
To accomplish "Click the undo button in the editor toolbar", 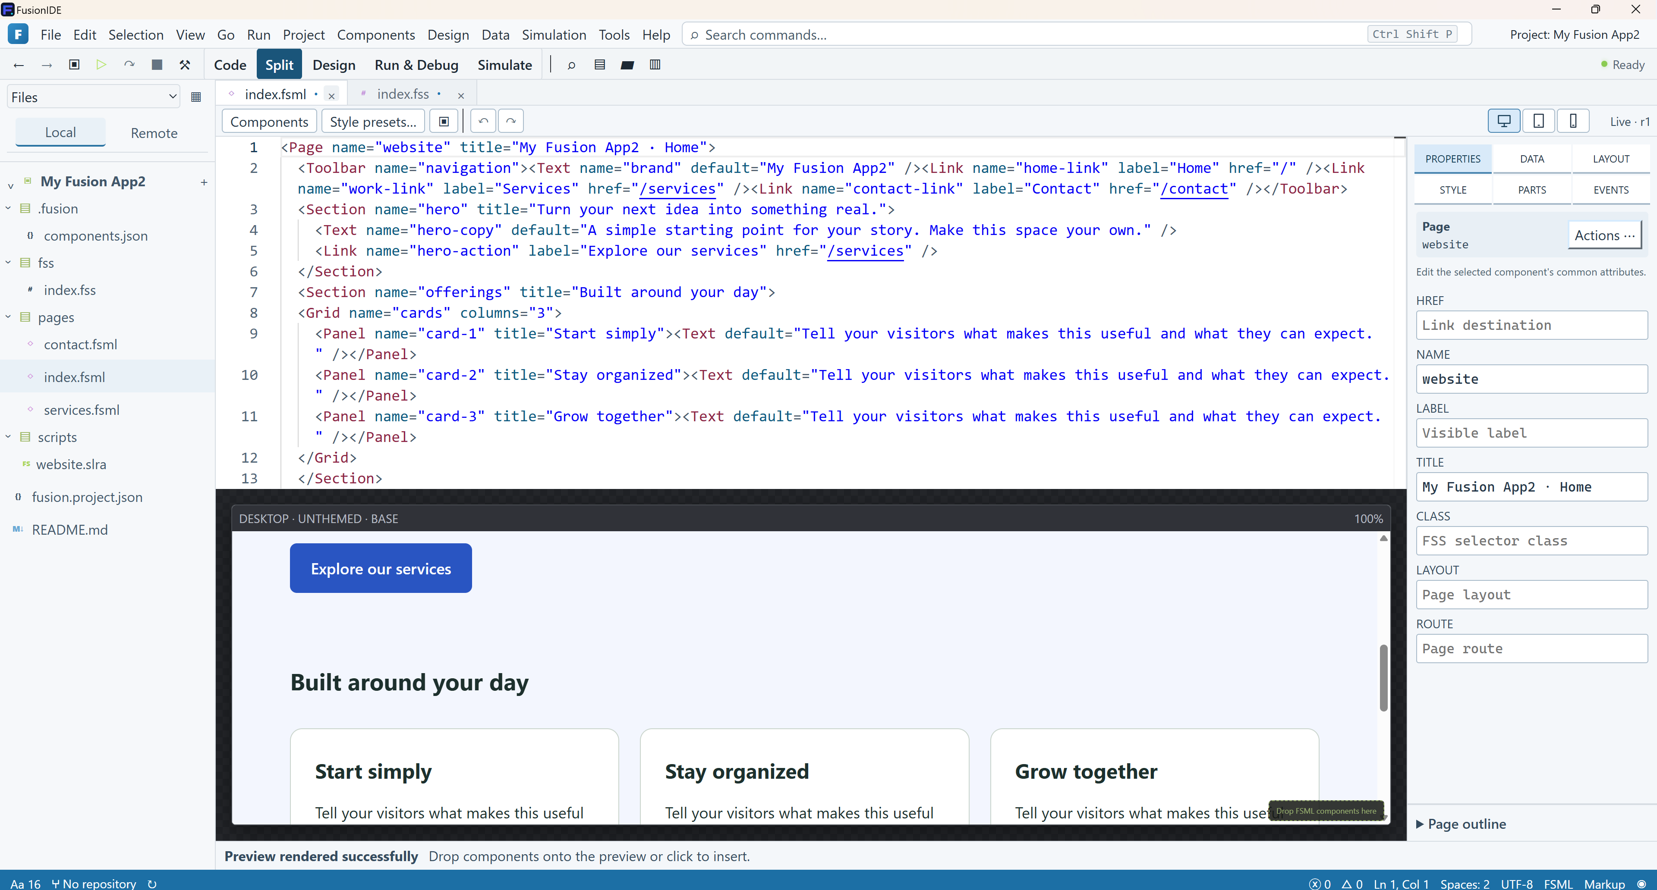I will tap(483, 122).
